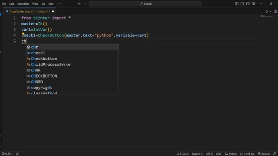Click the debug launch icon in status bar
This screenshot has height=156, width=278.
17,154
